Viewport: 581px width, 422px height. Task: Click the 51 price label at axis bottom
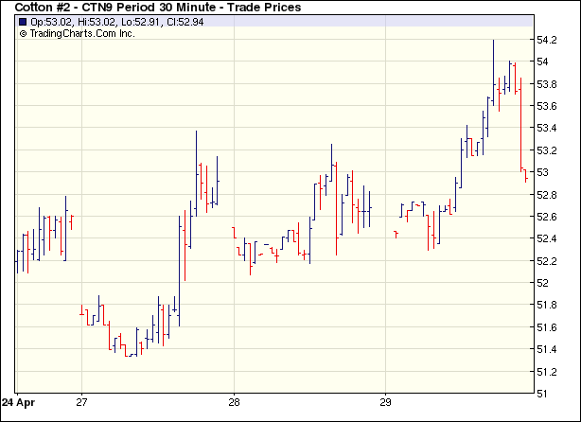[542, 394]
